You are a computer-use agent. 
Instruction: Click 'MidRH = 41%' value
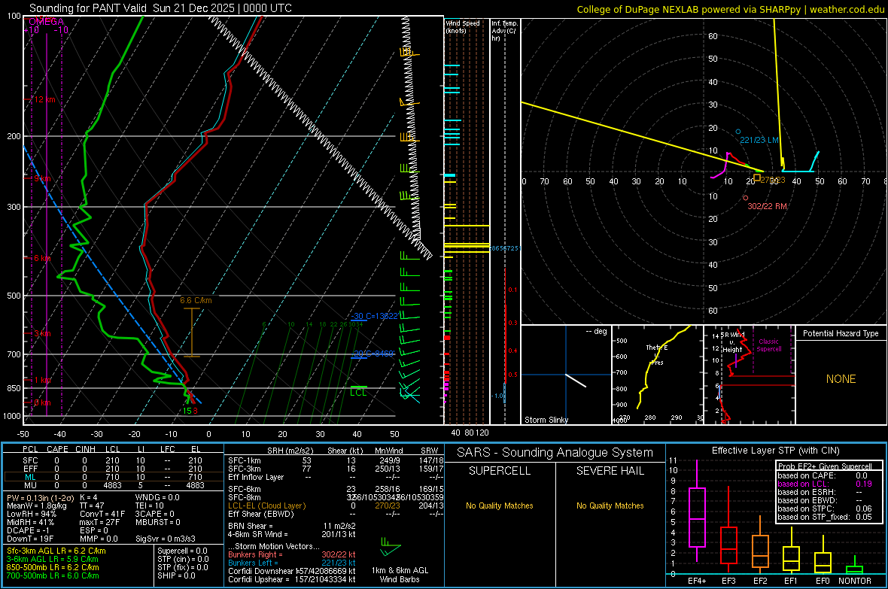(x=31, y=522)
